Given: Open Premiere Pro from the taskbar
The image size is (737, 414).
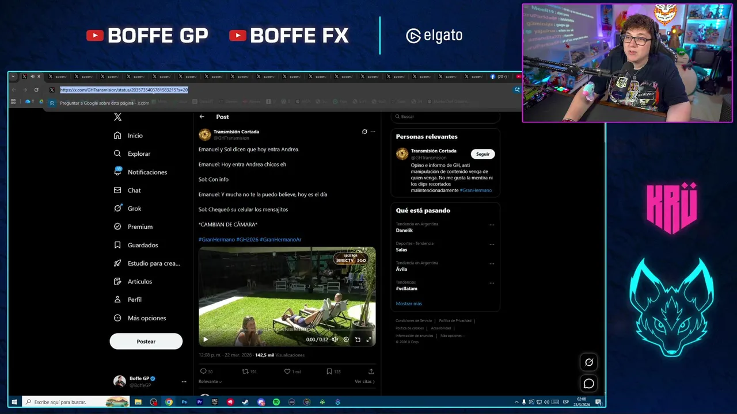Looking at the screenshot, I should tap(200, 402).
